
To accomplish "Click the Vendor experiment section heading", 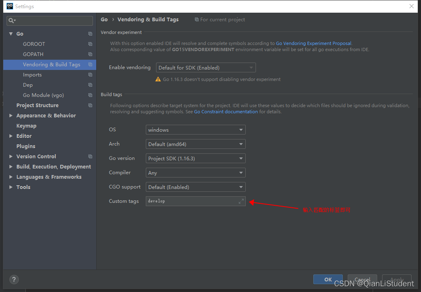I will point(121,32).
